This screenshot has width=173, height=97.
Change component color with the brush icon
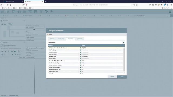coord(12,54)
